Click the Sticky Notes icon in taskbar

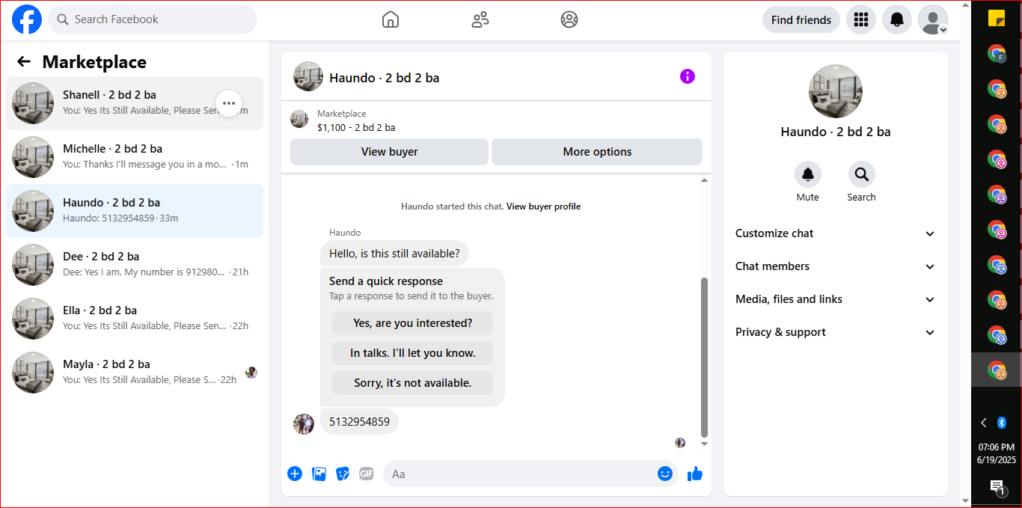(x=997, y=18)
